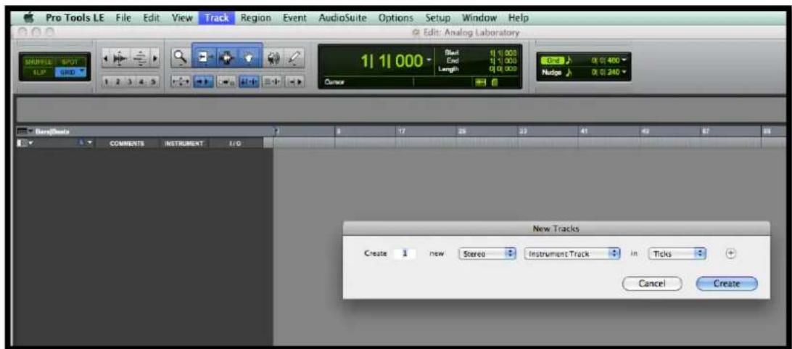Toggle Link Timeline and Edit Selection
This screenshot has height=349, width=792.
point(247,81)
